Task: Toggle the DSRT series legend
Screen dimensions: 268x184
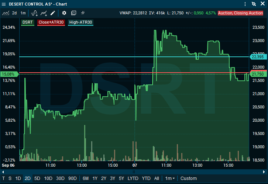Action: pyautogui.click(x=28, y=22)
